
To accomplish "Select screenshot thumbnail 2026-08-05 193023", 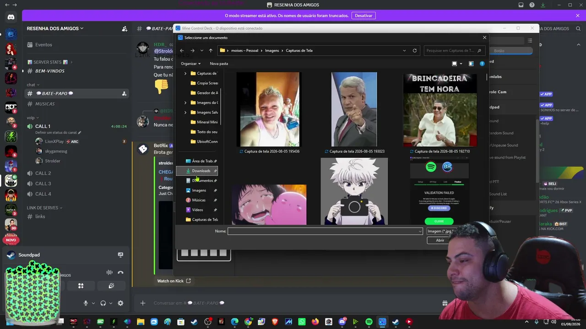I will click(x=354, y=110).
